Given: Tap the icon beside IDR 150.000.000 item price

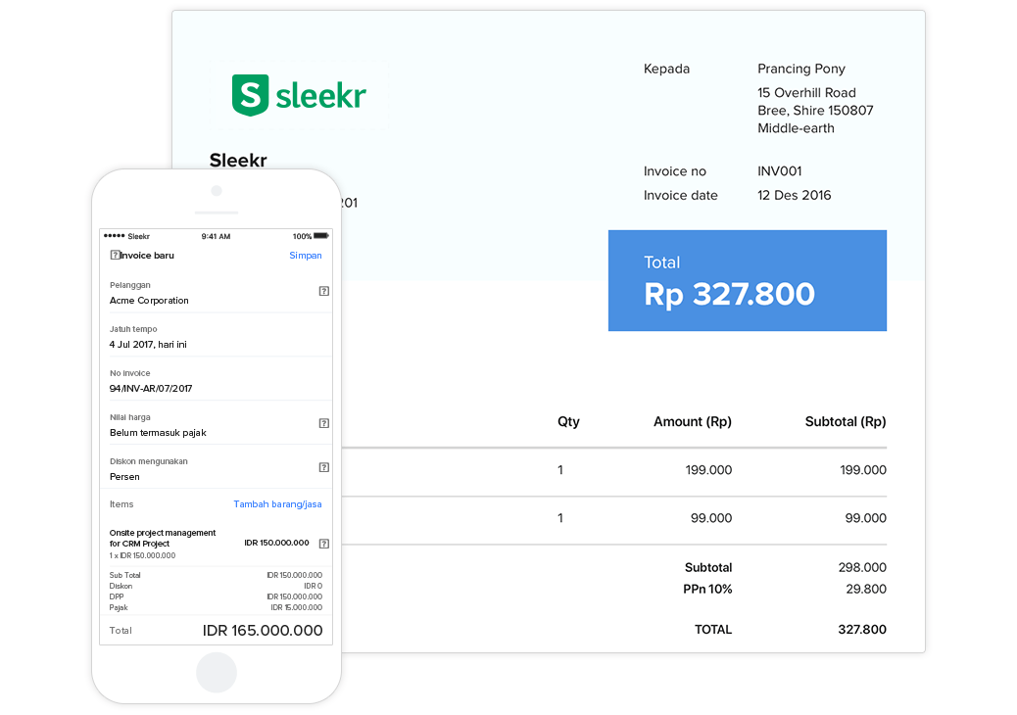Looking at the screenshot, I should point(323,543).
